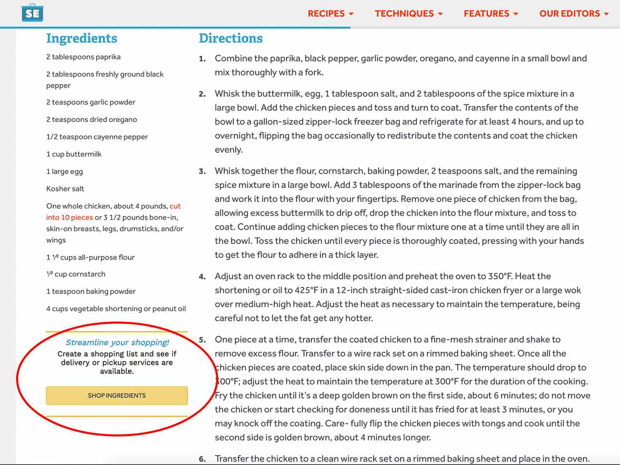Viewport: 620px width, 465px height.
Task: Open the Our Editors menu
Action: (573, 14)
